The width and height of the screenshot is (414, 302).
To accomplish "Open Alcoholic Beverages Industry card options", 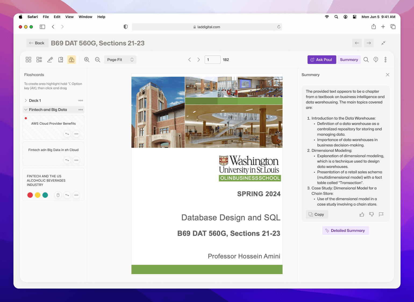I will point(76,195).
